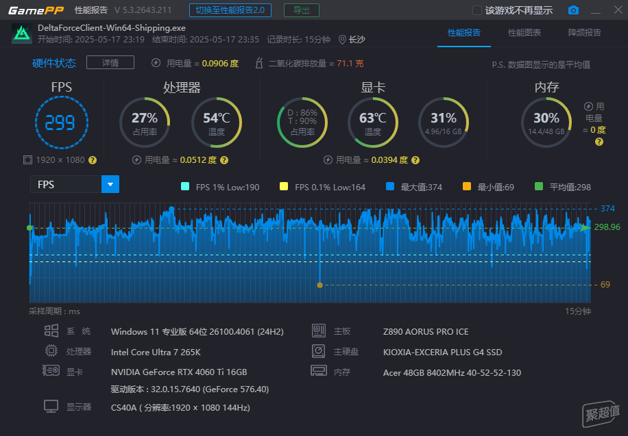Click the green average start marker on chart

(29, 228)
